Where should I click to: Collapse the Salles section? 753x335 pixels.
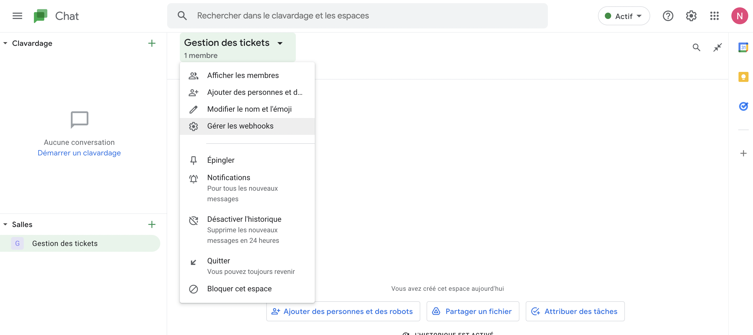point(5,224)
